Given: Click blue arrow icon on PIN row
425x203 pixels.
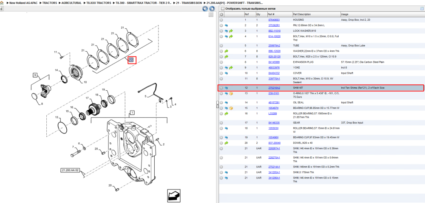Looking at the screenshot, I should point(226,25).
